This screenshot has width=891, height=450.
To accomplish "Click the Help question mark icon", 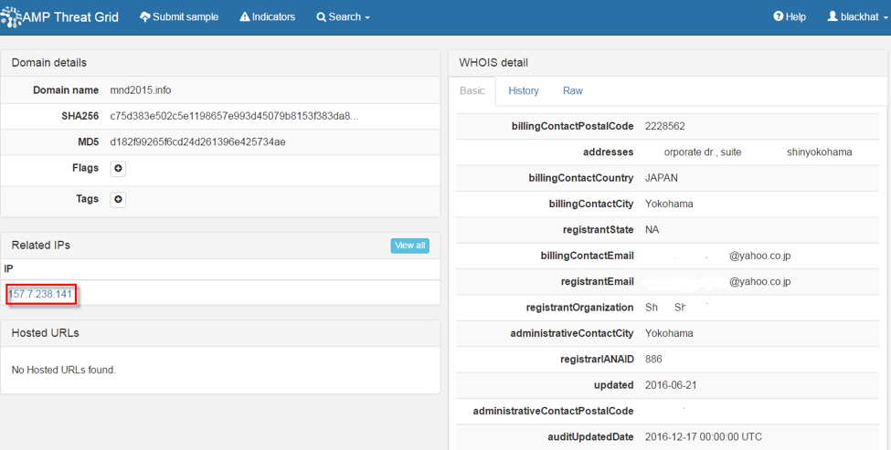I will coord(779,17).
